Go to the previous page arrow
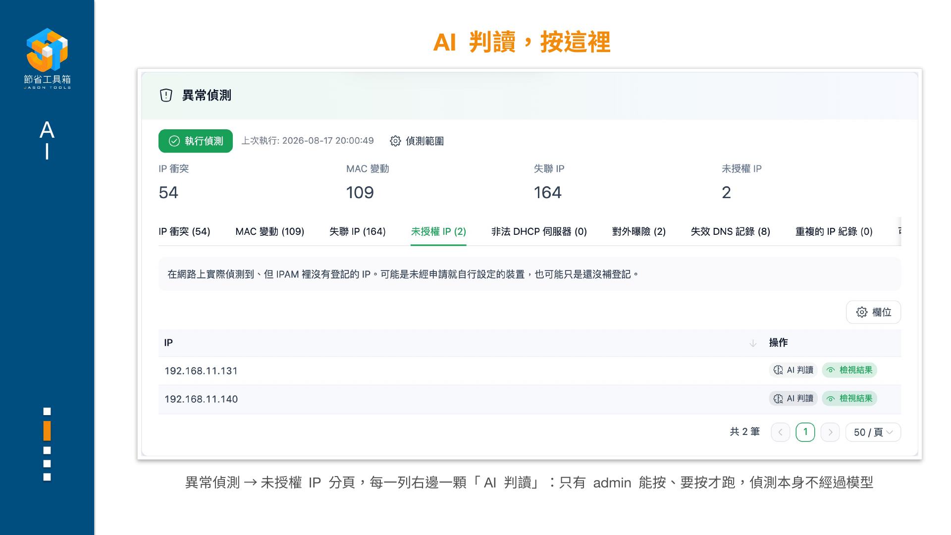The image size is (951, 535). coord(781,432)
